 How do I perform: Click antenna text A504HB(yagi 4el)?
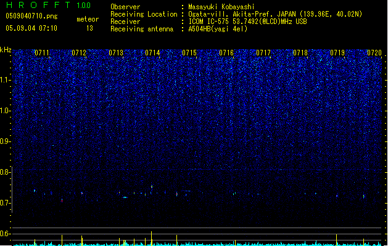(x=218, y=29)
